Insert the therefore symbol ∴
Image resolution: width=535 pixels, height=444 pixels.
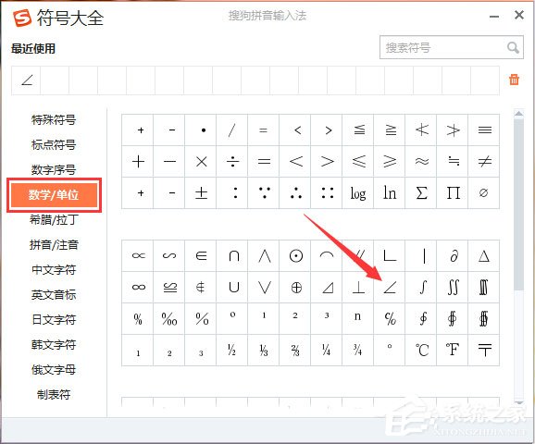(295, 192)
